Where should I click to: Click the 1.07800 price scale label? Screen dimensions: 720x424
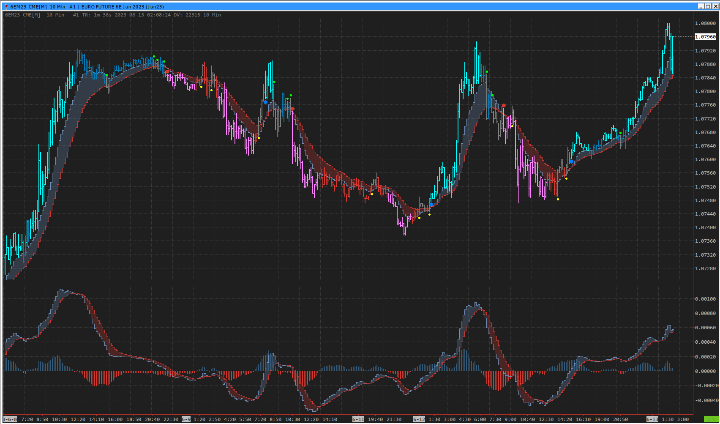point(706,91)
